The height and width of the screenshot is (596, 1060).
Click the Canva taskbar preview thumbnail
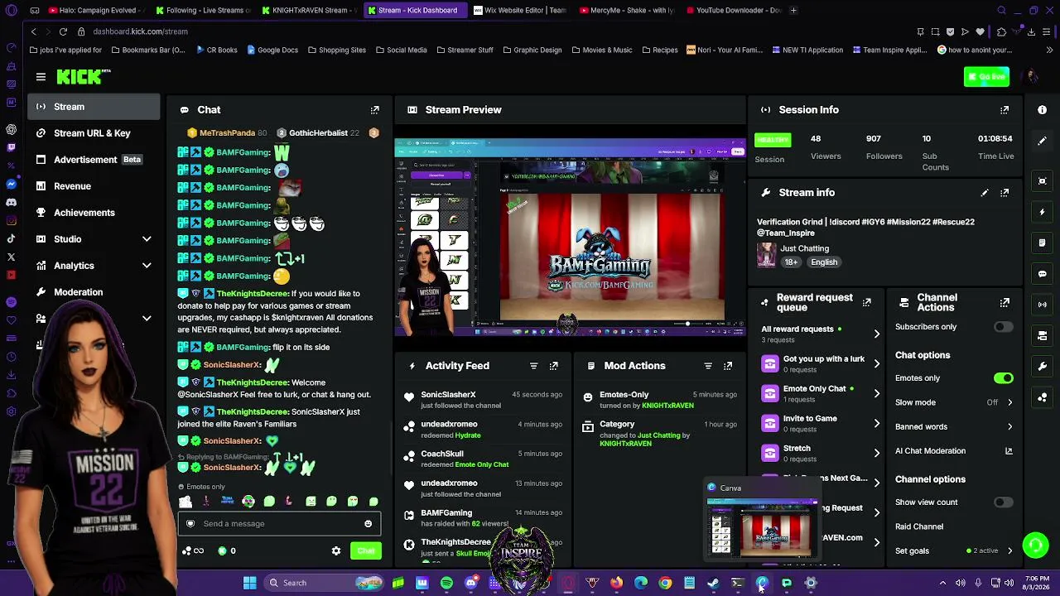761,528
